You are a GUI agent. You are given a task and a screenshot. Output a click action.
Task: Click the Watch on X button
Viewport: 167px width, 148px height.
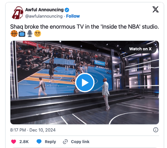[140, 49]
